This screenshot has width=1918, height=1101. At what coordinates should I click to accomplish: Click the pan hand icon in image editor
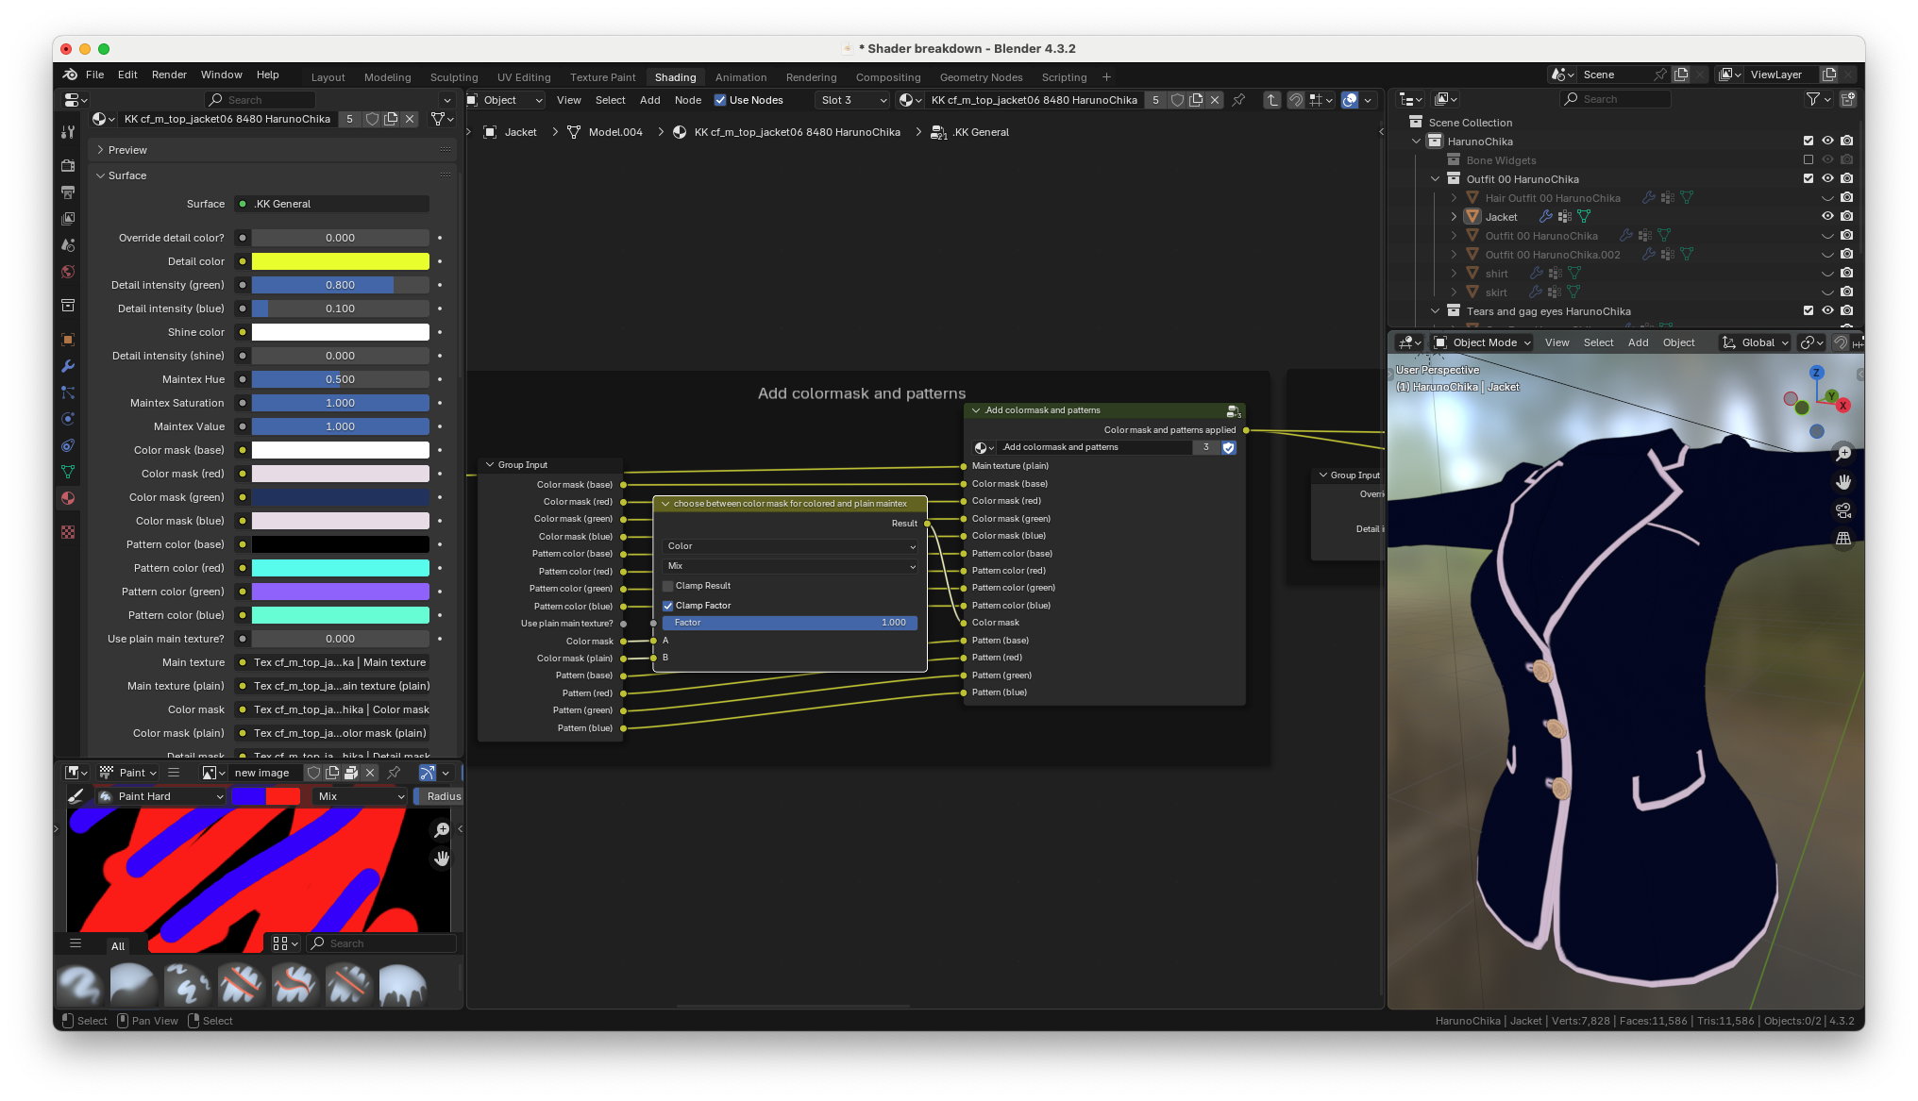tap(442, 859)
